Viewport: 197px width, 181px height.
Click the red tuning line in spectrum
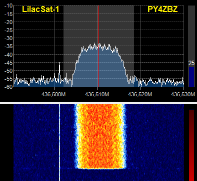click(x=98, y=46)
